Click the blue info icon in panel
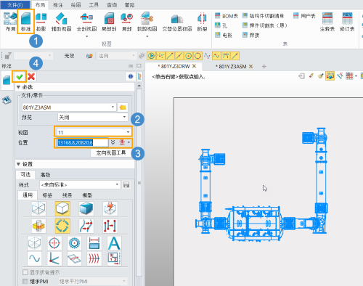Screen dimensions: 363x286 tap(131, 76)
